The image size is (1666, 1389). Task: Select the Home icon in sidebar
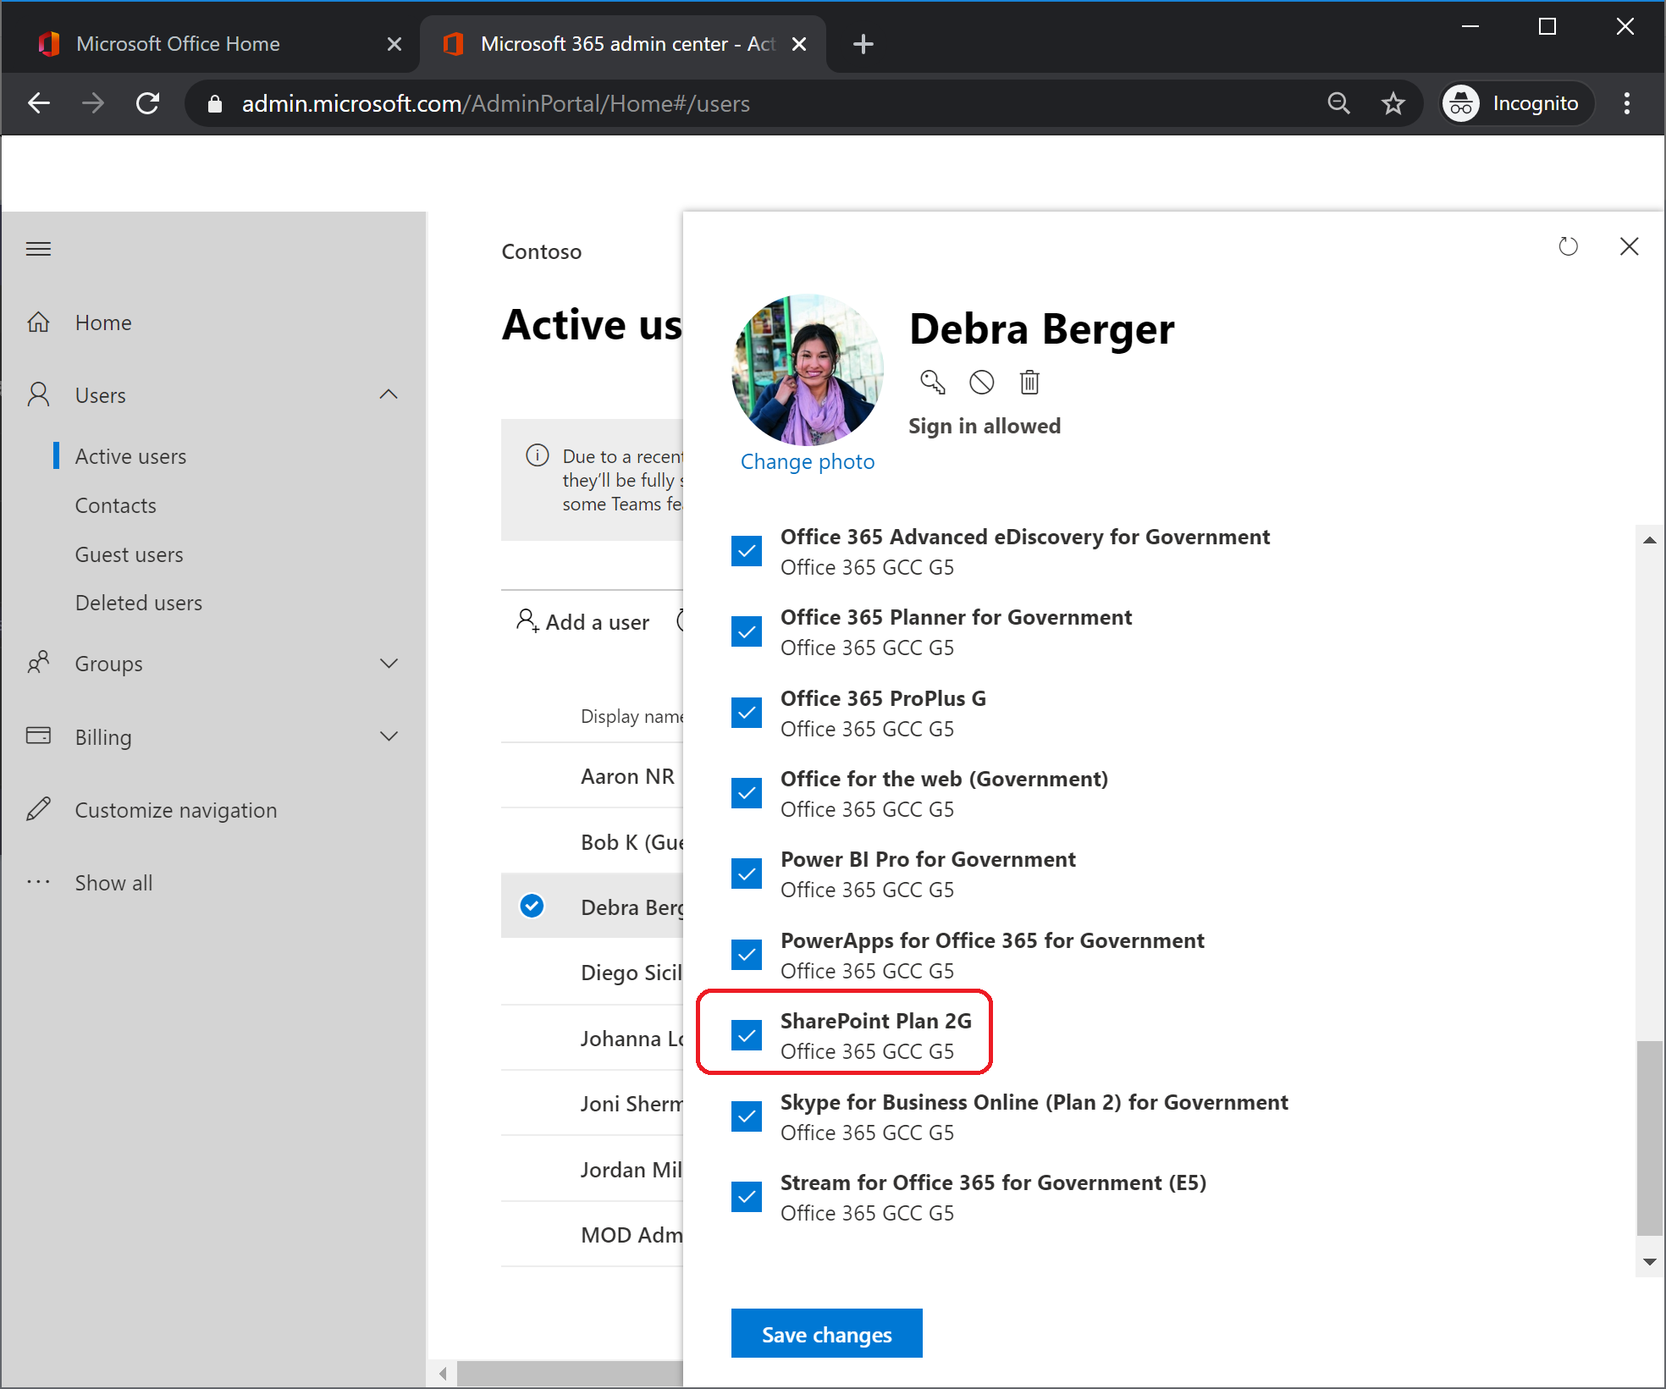point(38,322)
